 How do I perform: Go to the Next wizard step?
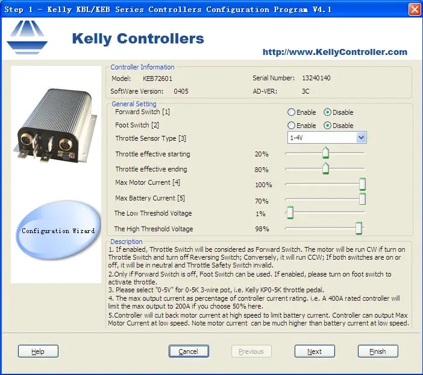(x=315, y=351)
